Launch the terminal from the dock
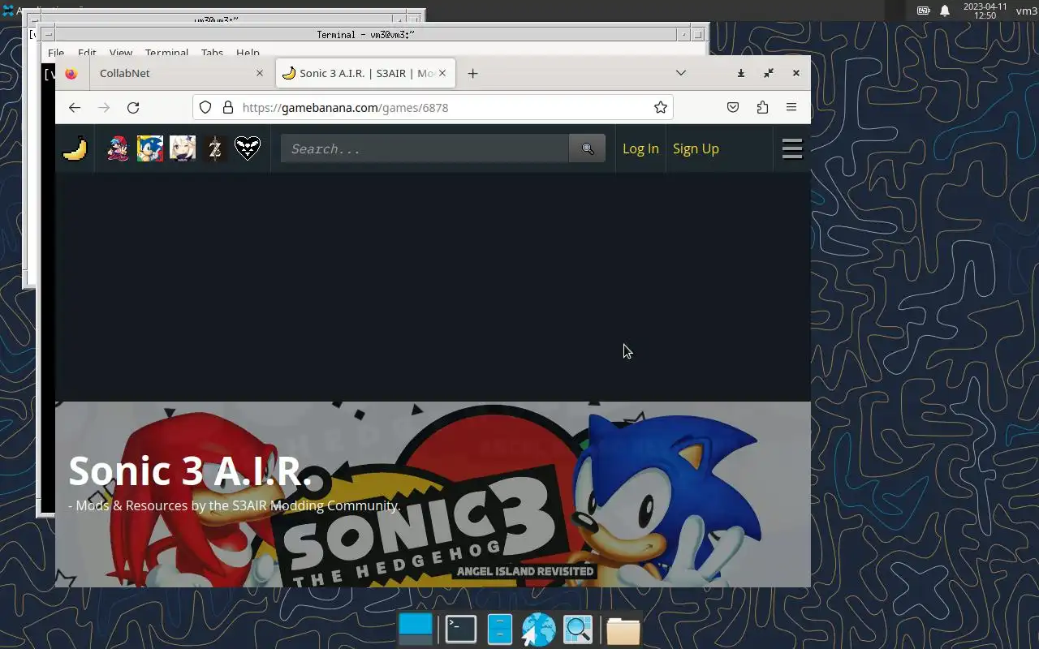The width and height of the screenshot is (1039, 649). pos(461,630)
